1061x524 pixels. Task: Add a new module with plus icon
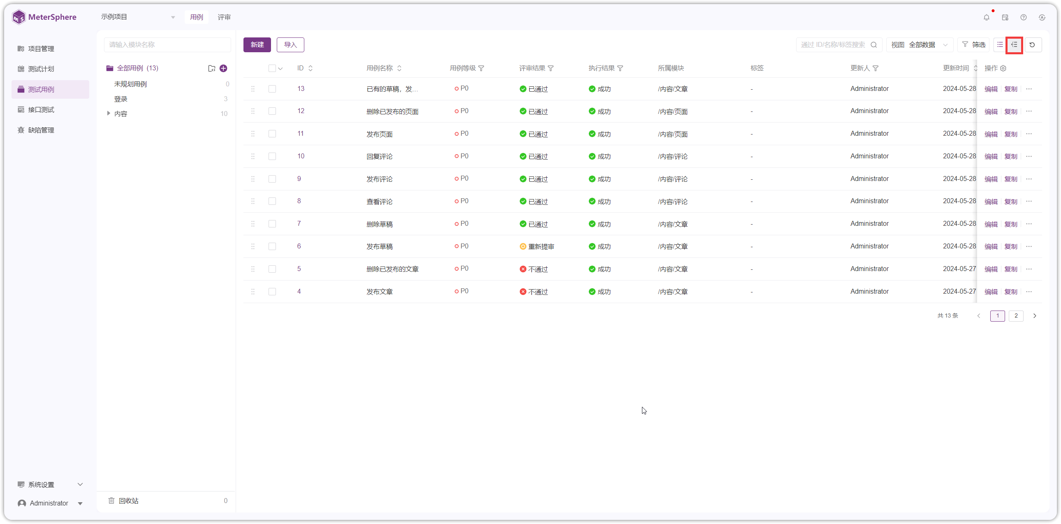click(223, 68)
